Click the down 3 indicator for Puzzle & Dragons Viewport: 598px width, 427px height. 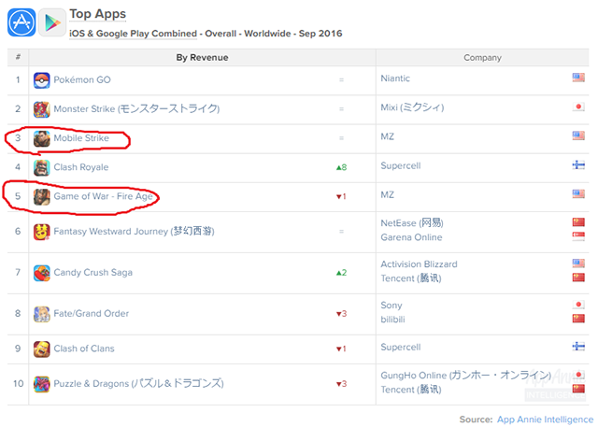point(341,383)
